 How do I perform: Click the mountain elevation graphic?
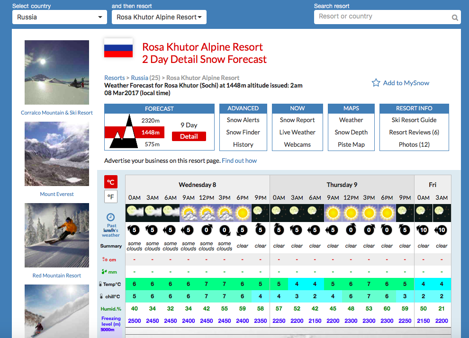pos(124,132)
